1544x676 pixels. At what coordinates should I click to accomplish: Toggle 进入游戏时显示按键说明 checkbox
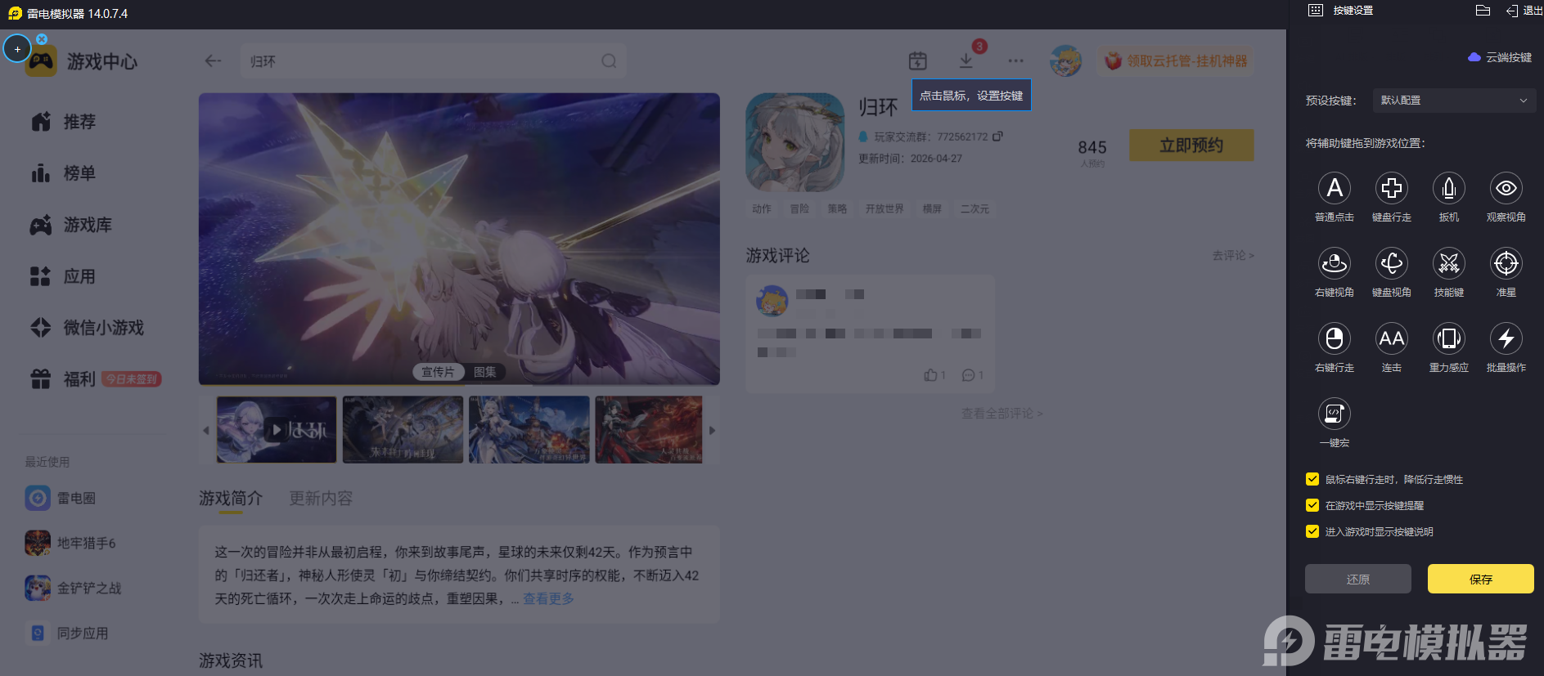(x=1312, y=531)
